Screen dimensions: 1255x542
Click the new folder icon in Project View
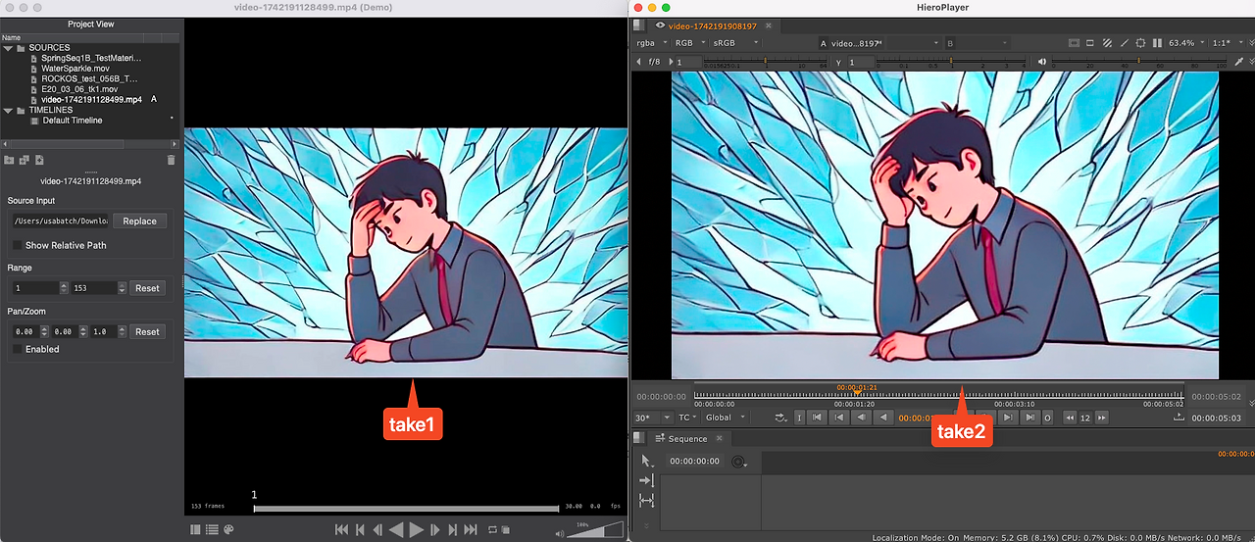pyautogui.click(x=9, y=160)
